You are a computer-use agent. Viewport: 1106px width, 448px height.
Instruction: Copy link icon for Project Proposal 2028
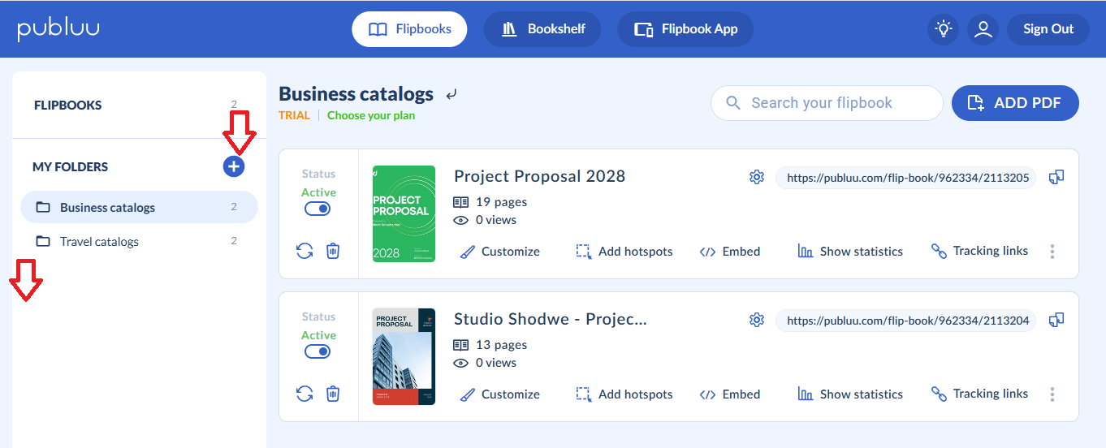pos(1056,177)
